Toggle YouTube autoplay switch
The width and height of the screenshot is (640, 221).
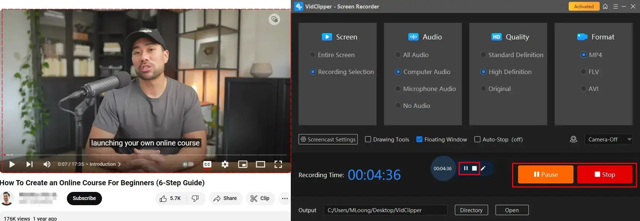188,164
